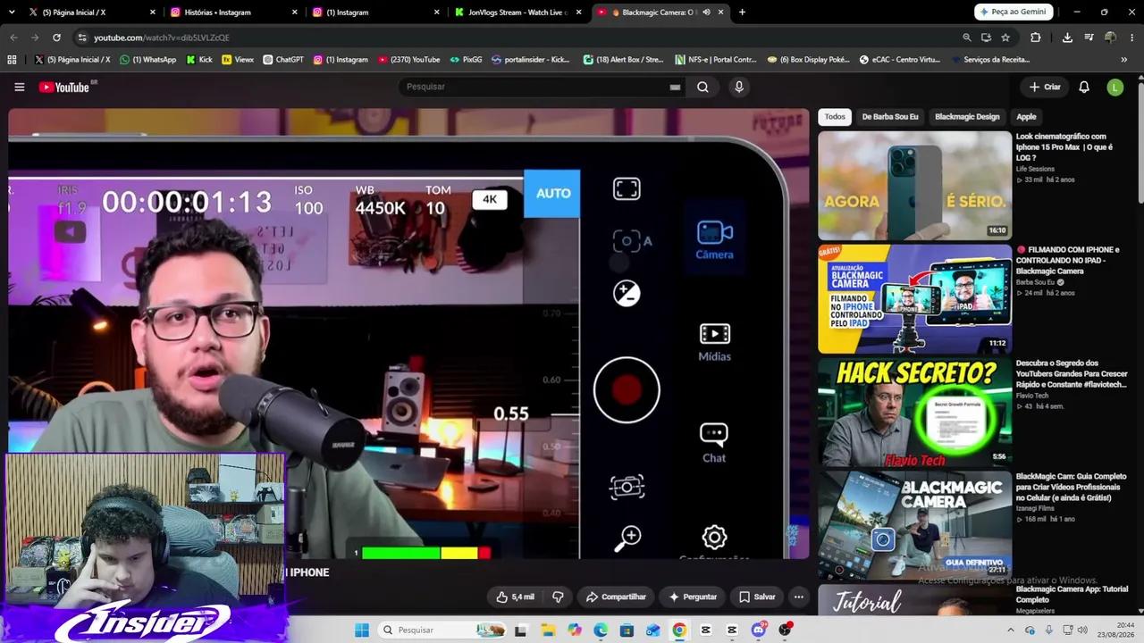Image resolution: width=1144 pixels, height=643 pixels.
Task: Open the Criar create menu
Action: coord(1045,87)
